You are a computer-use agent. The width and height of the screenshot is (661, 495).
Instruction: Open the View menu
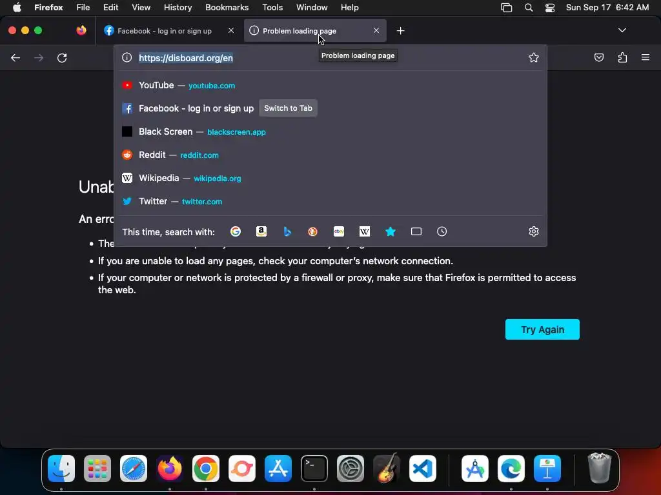coord(141,8)
